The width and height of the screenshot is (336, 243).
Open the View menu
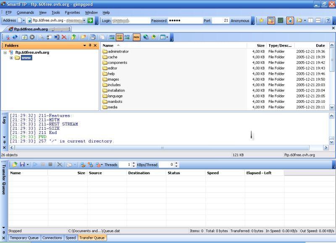click(x=43, y=13)
